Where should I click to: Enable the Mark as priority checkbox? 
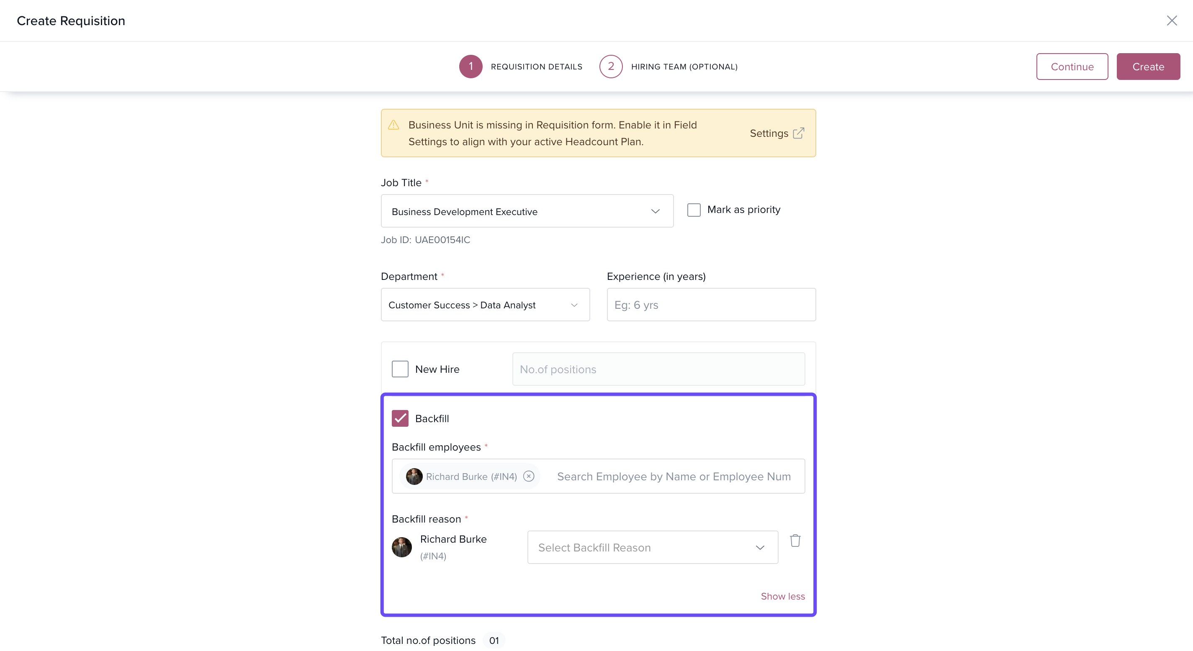[x=693, y=210]
